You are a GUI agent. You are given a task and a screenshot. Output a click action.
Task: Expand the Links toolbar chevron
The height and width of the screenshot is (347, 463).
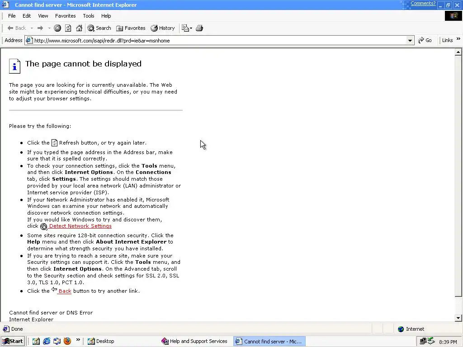click(x=458, y=39)
